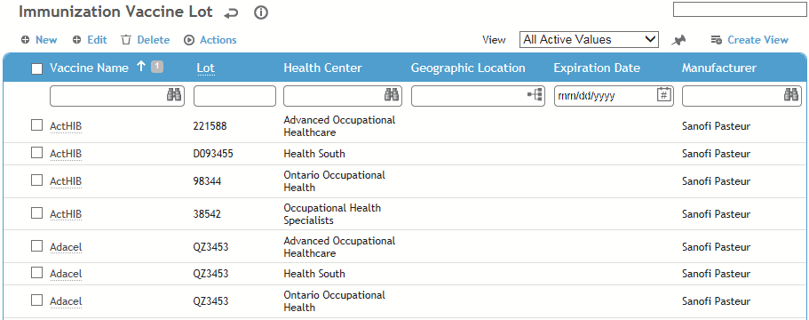Open the ActHIB link for lot D093455
The height and width of the screenshot is (320, 809).
[x=66, y=154]
